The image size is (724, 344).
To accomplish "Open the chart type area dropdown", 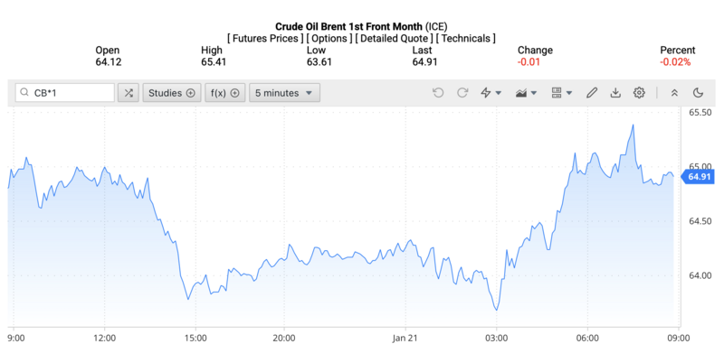I will (x=526, y=93).
